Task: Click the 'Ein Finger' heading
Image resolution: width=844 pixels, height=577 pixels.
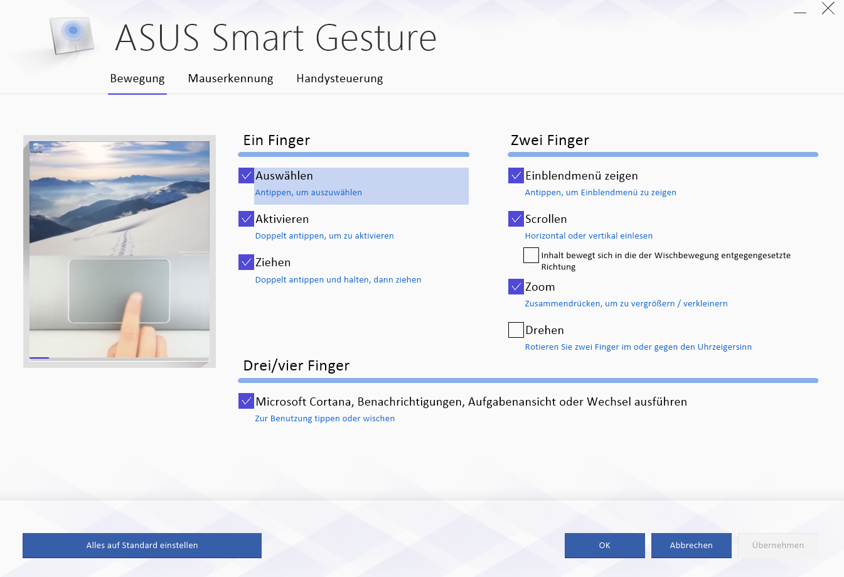Action: (x=277, y=141)
